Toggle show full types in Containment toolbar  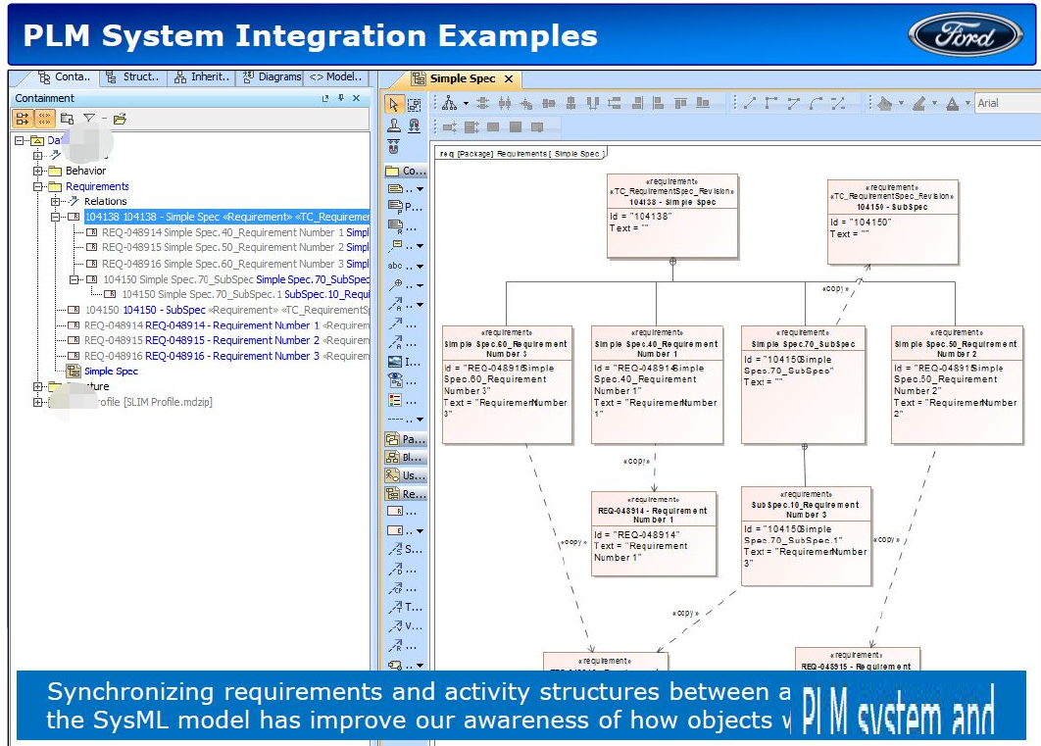click(x=23, y=119)
